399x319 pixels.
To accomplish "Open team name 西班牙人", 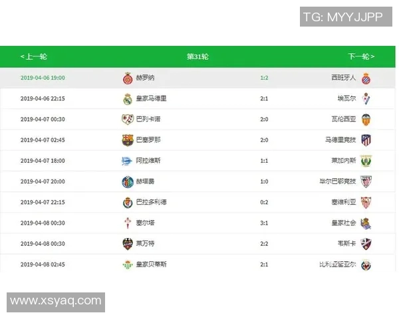I will tap(344, 77).
